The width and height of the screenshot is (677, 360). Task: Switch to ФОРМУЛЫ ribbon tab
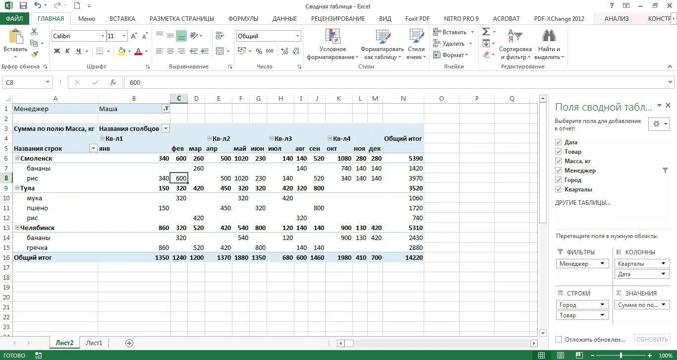(x=243, y=18)
